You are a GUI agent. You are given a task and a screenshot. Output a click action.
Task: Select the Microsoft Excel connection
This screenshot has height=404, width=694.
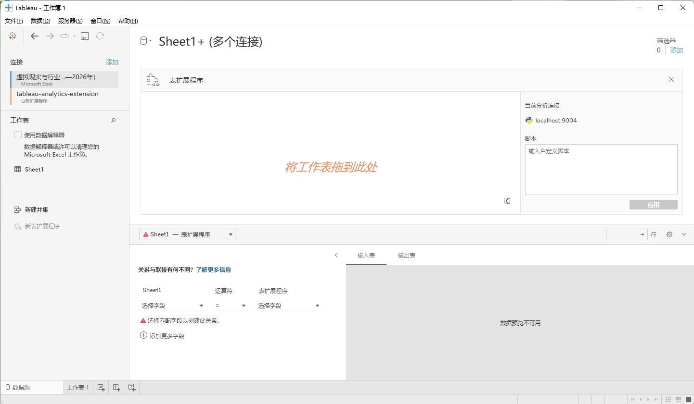pos(64,79)
